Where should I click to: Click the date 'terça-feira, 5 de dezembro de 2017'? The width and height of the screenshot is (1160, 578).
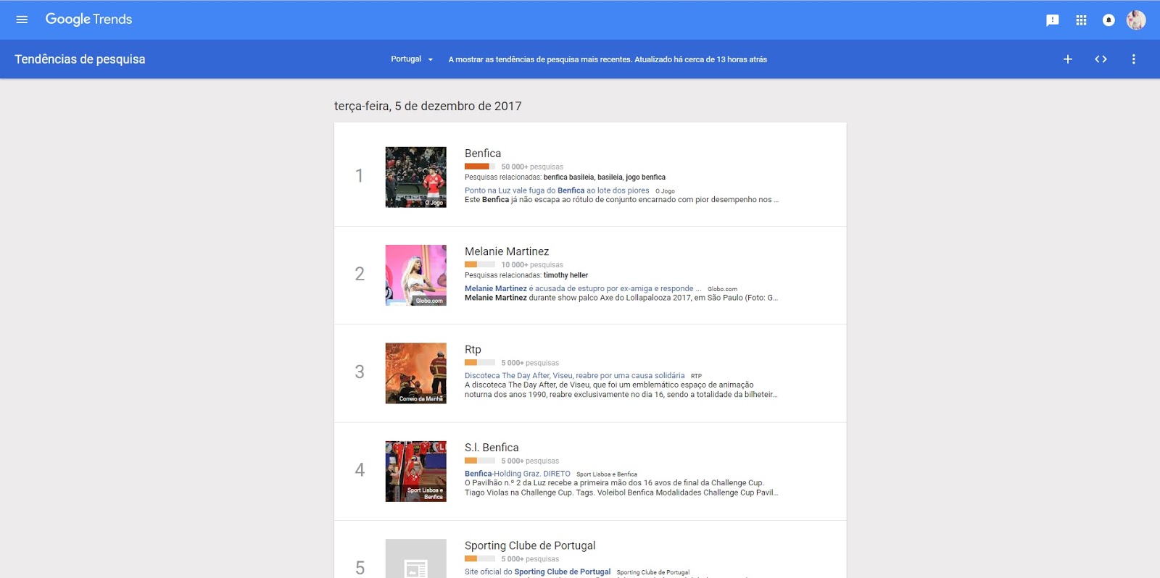pos(428,106)
